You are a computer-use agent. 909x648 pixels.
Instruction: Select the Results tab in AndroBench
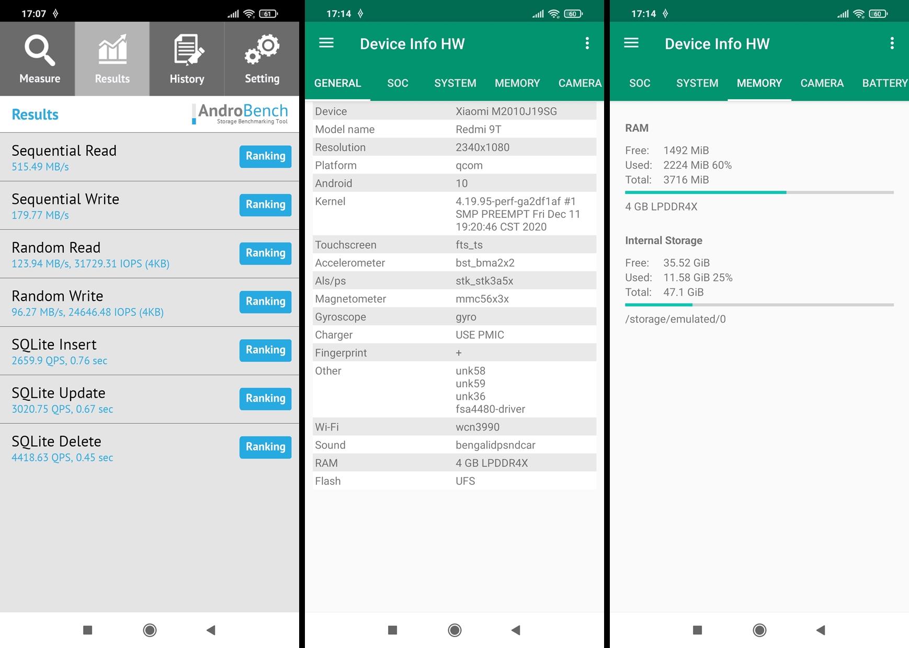(x=112, y=59)
